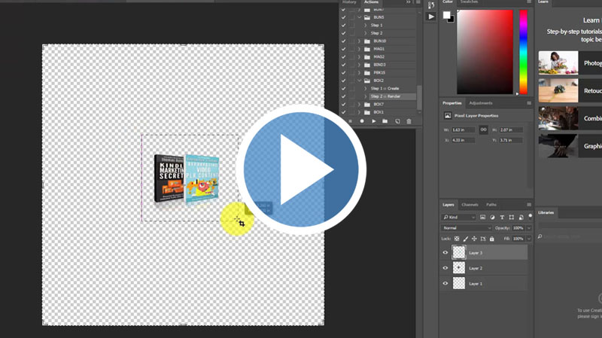Click the Lock all padlock icon
This screenshot has height=338, width=602.
[x=492, y=239]
